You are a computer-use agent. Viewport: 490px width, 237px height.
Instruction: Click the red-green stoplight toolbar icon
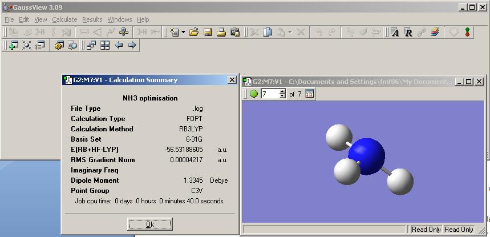point(468,33)
